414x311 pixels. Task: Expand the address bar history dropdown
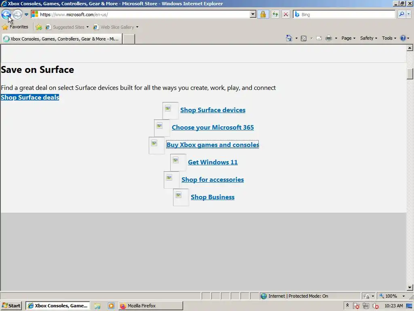coord(253,15)
